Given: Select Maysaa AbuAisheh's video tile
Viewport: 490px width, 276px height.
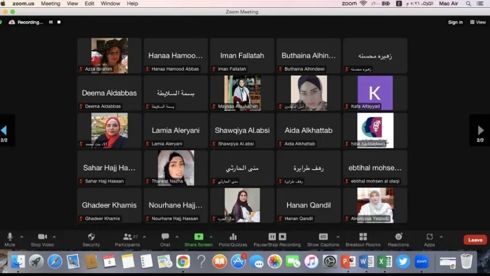Looking at the screenshot, I should (x=242, y=93).
